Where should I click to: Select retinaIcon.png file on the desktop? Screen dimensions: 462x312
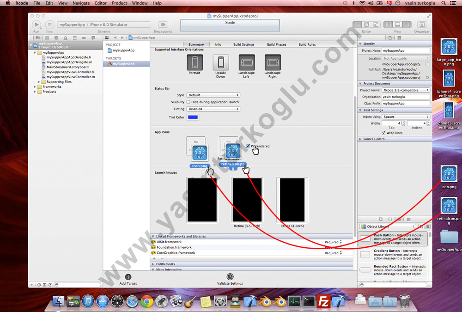click(x=449, y=211)
